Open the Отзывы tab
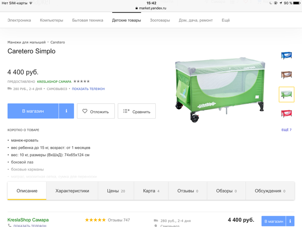 pyautogui.click(x=187, y=191)
